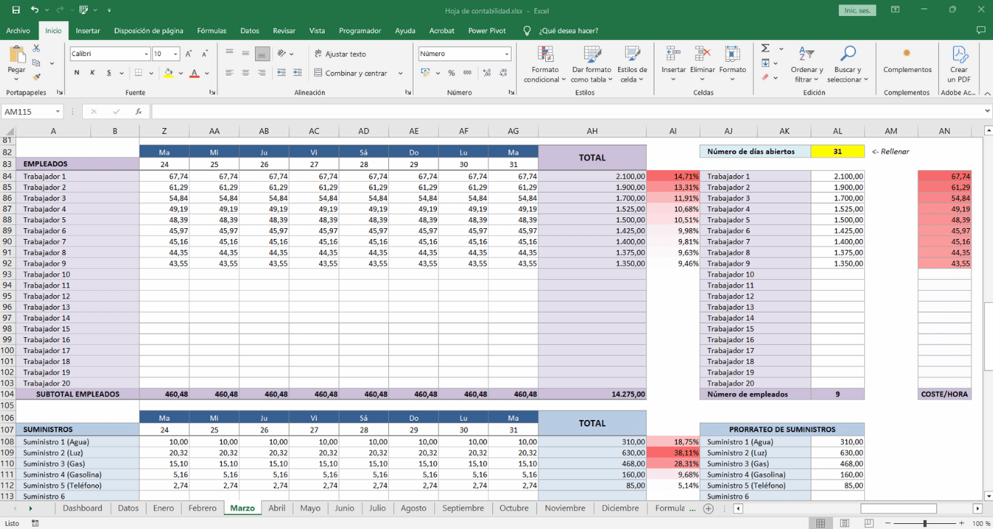The image size is (993, 529).
Task: Expand the Número format dropdown
Action: point(507,54)
